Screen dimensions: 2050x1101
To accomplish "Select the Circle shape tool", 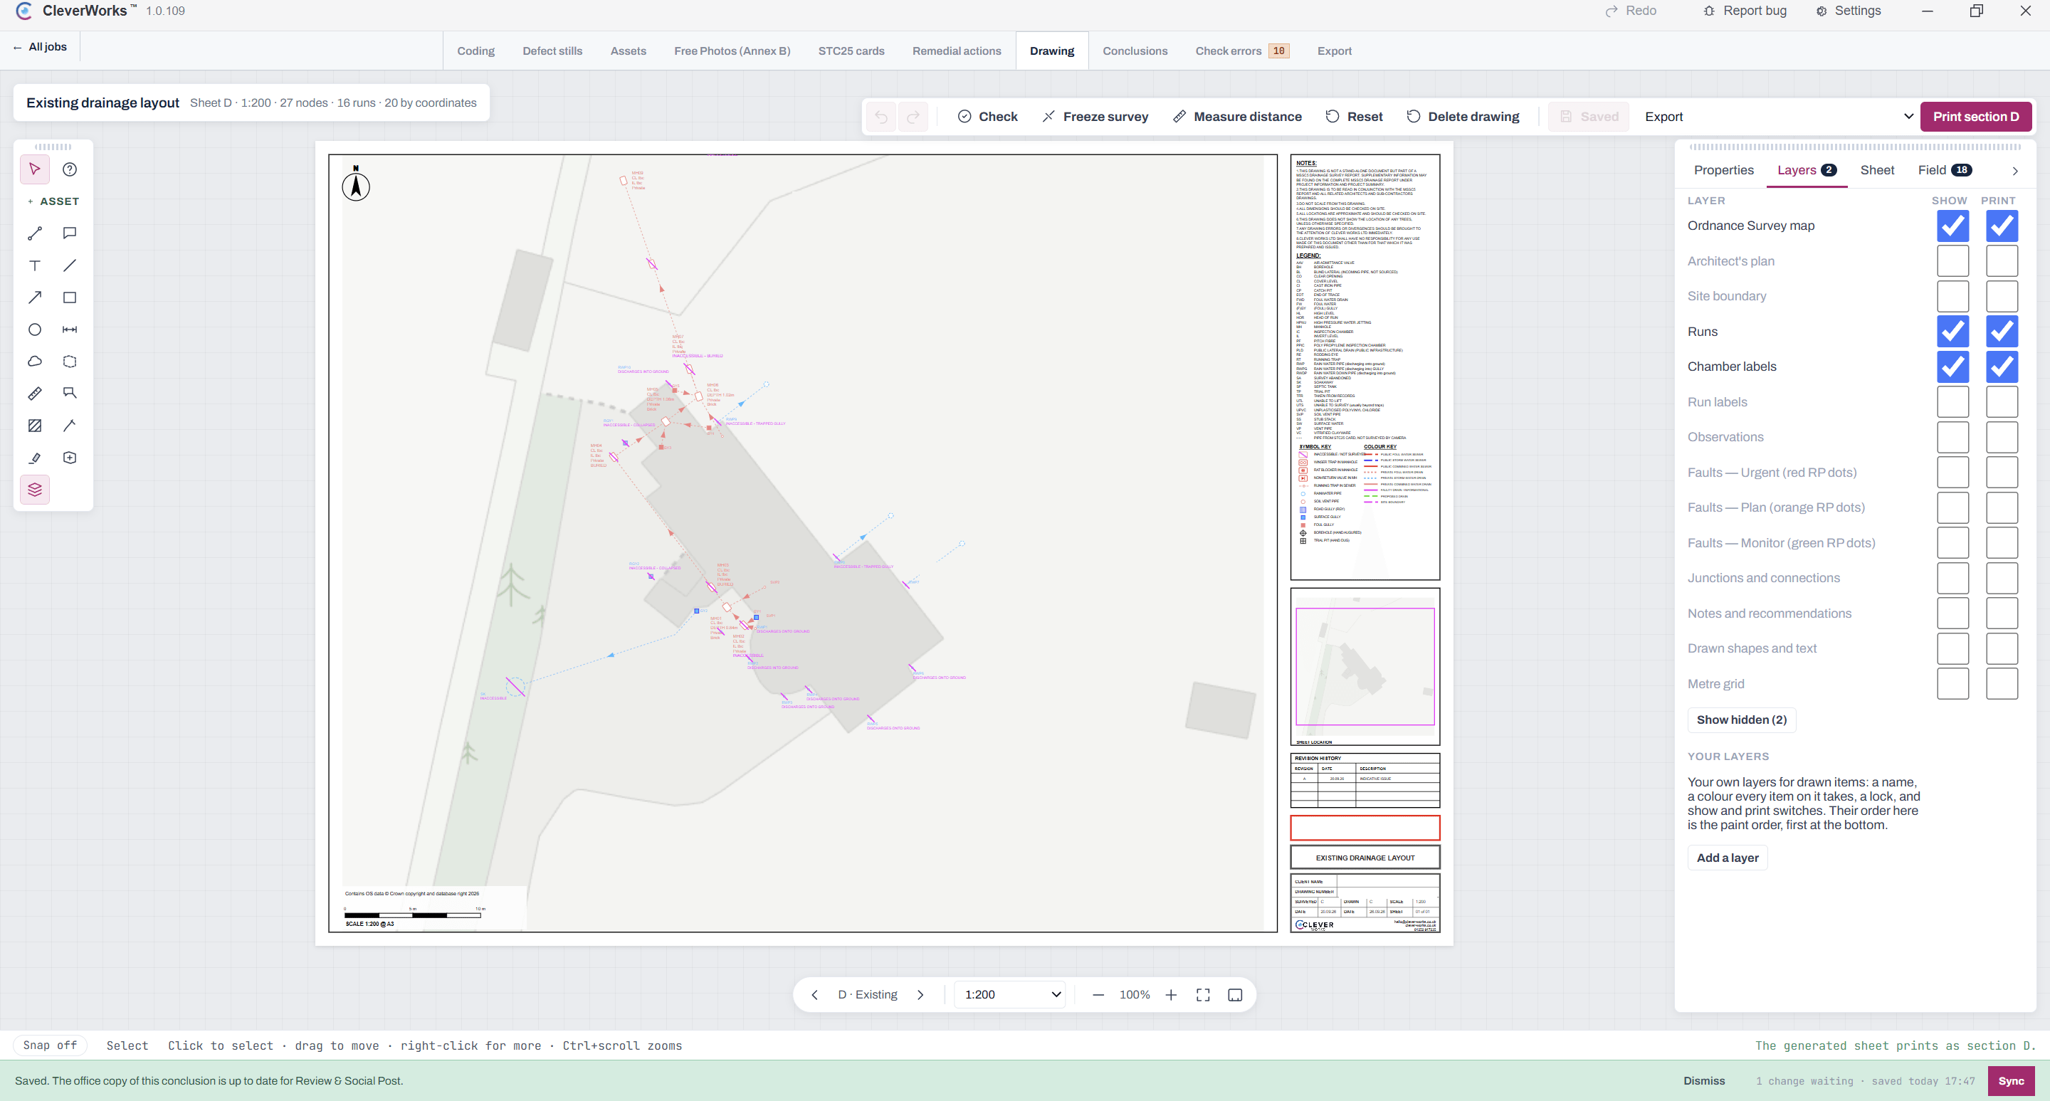I will pyautogui.click(x=35, y=330).
